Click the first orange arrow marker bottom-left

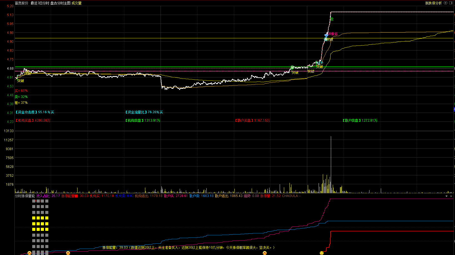click(29, 253)
